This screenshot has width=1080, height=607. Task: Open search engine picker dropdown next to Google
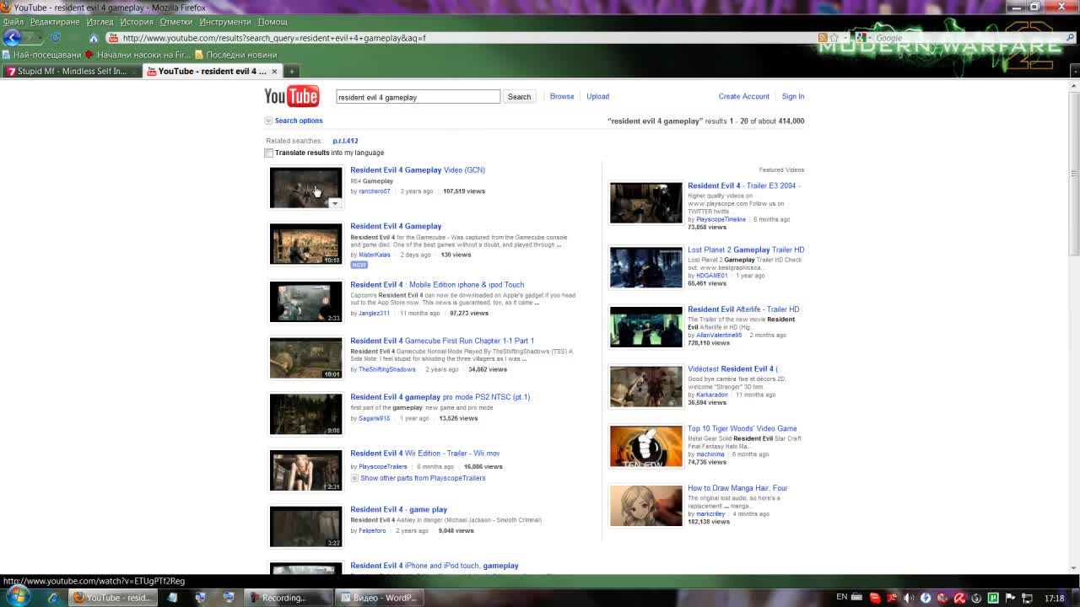click(869, 38)
